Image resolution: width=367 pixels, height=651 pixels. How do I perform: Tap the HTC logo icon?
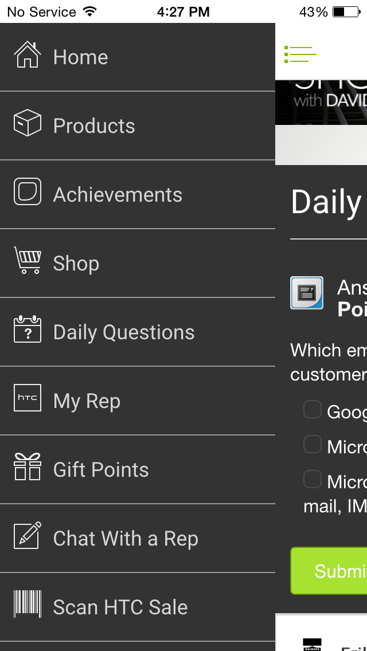[x=28, y=398]
